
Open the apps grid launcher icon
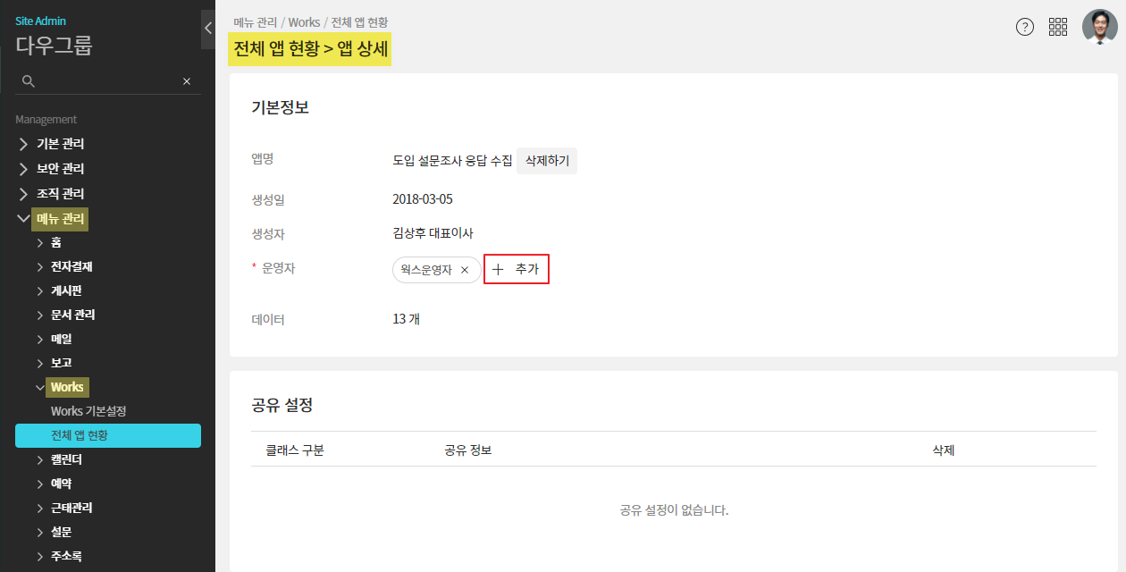click(1058, 27)
